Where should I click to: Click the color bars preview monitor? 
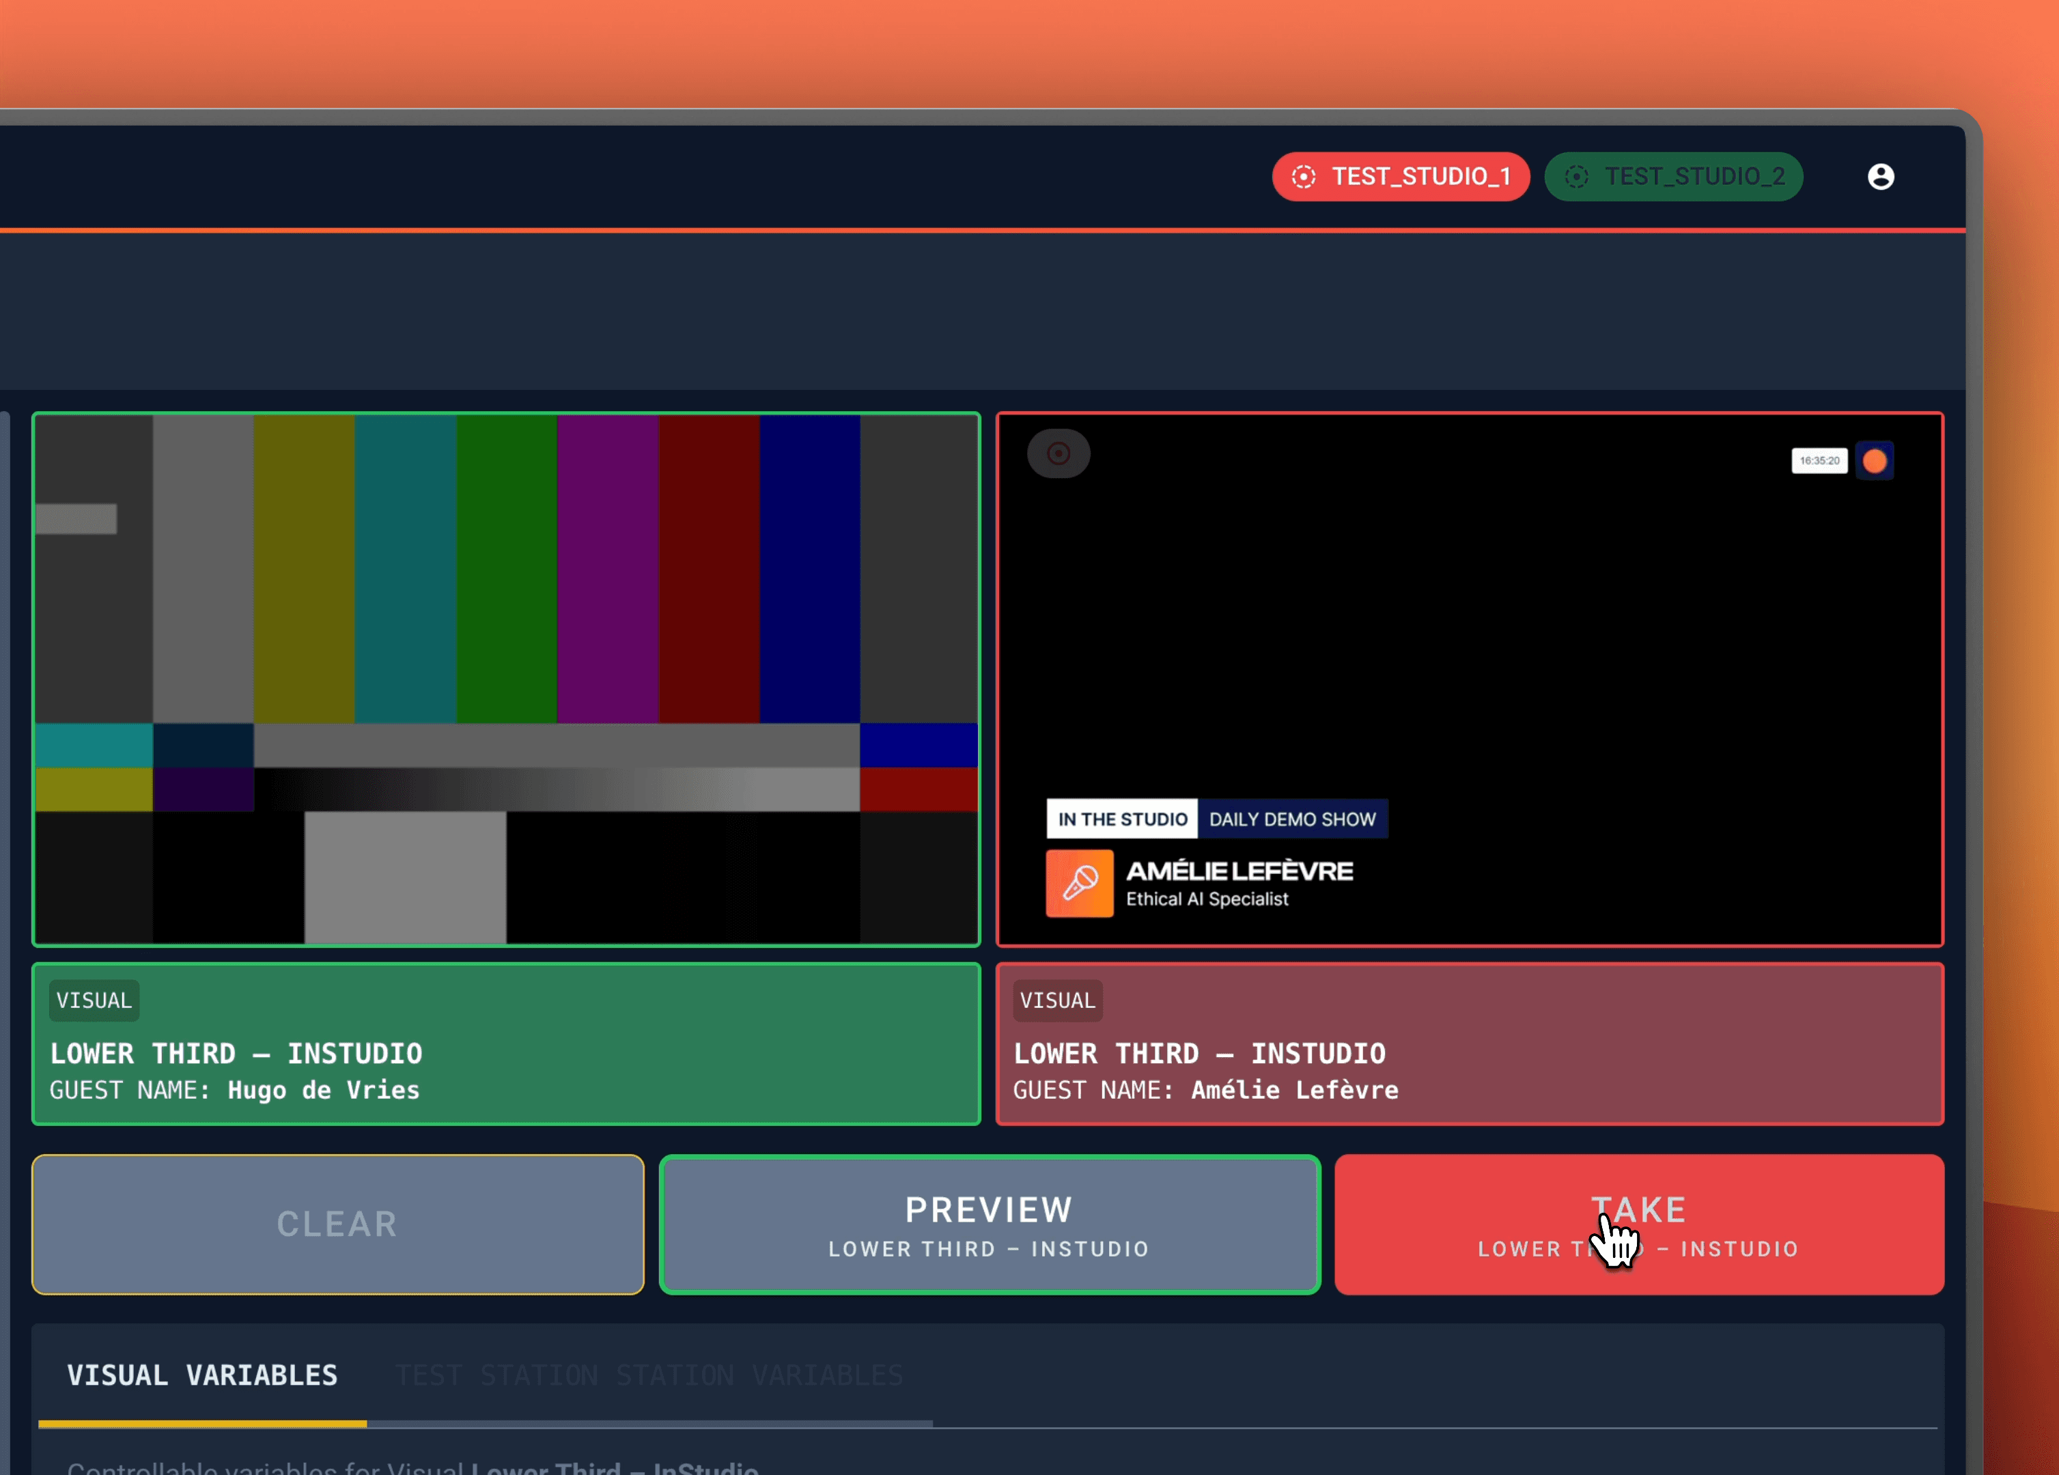pyautogui.click(x=507, y=679)
